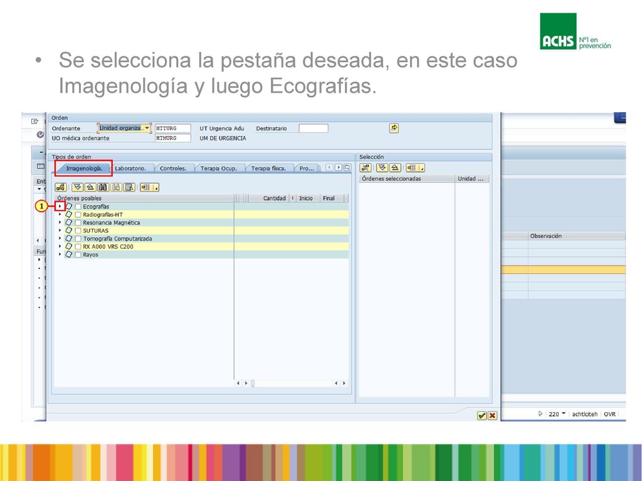Check the Resonancia Magnética checkbox
Image resolution: width=642 pixels, height=481 pixels.
(x=78, y=222)
